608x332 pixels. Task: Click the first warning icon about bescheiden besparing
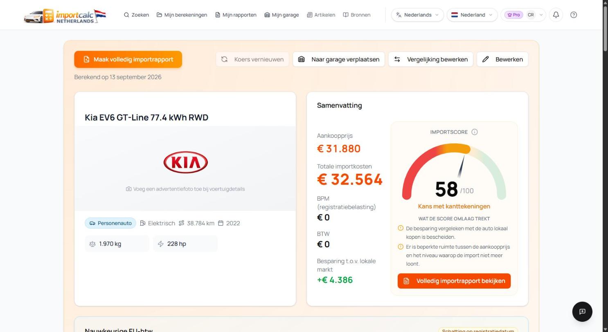[401, 228]
